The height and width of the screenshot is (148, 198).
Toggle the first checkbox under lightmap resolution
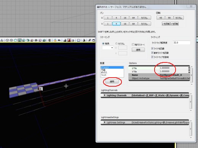point(152,48)
